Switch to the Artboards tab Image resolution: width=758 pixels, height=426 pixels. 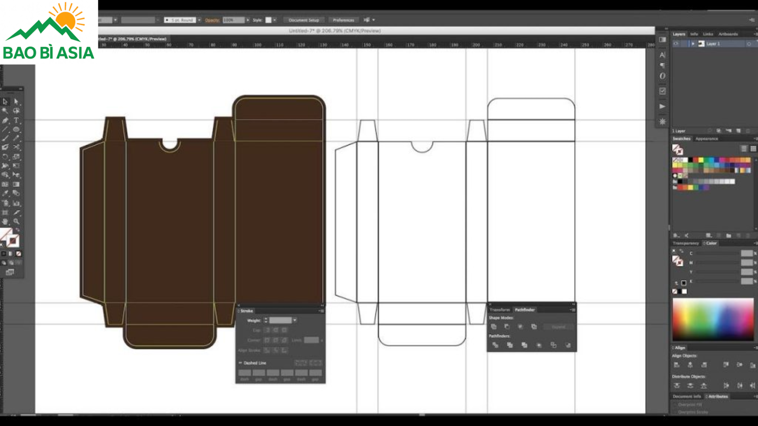(x=728, y=34)
